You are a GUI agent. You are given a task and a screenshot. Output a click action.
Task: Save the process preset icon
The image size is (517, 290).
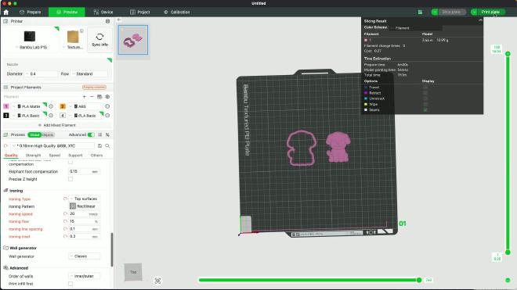[100, 145]
